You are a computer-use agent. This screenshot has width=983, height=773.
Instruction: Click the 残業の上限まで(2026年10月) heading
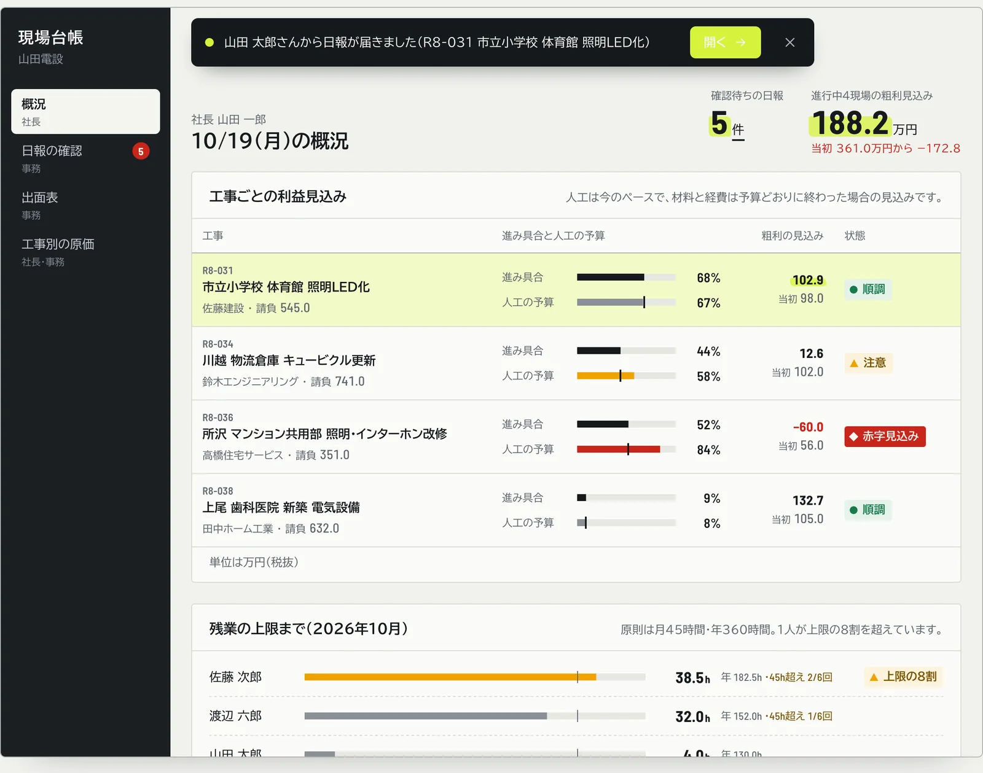click(308, 629)
